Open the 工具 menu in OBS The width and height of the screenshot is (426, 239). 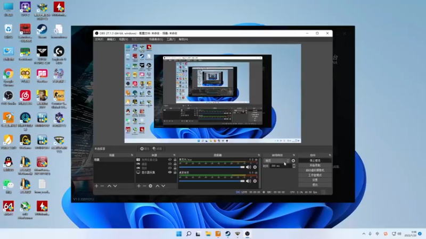(170, 39)
